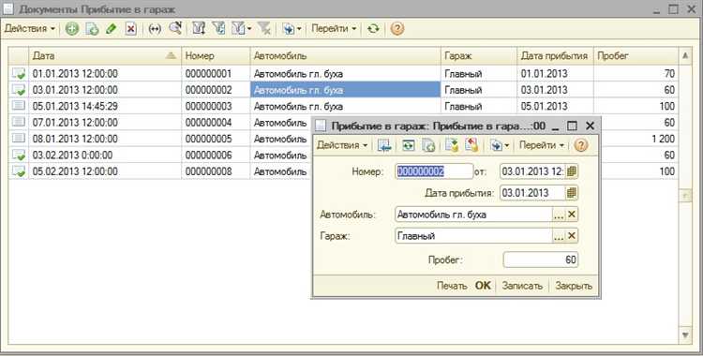
Task: Filter by current cell value icon
Action: (x=199, y=29)
